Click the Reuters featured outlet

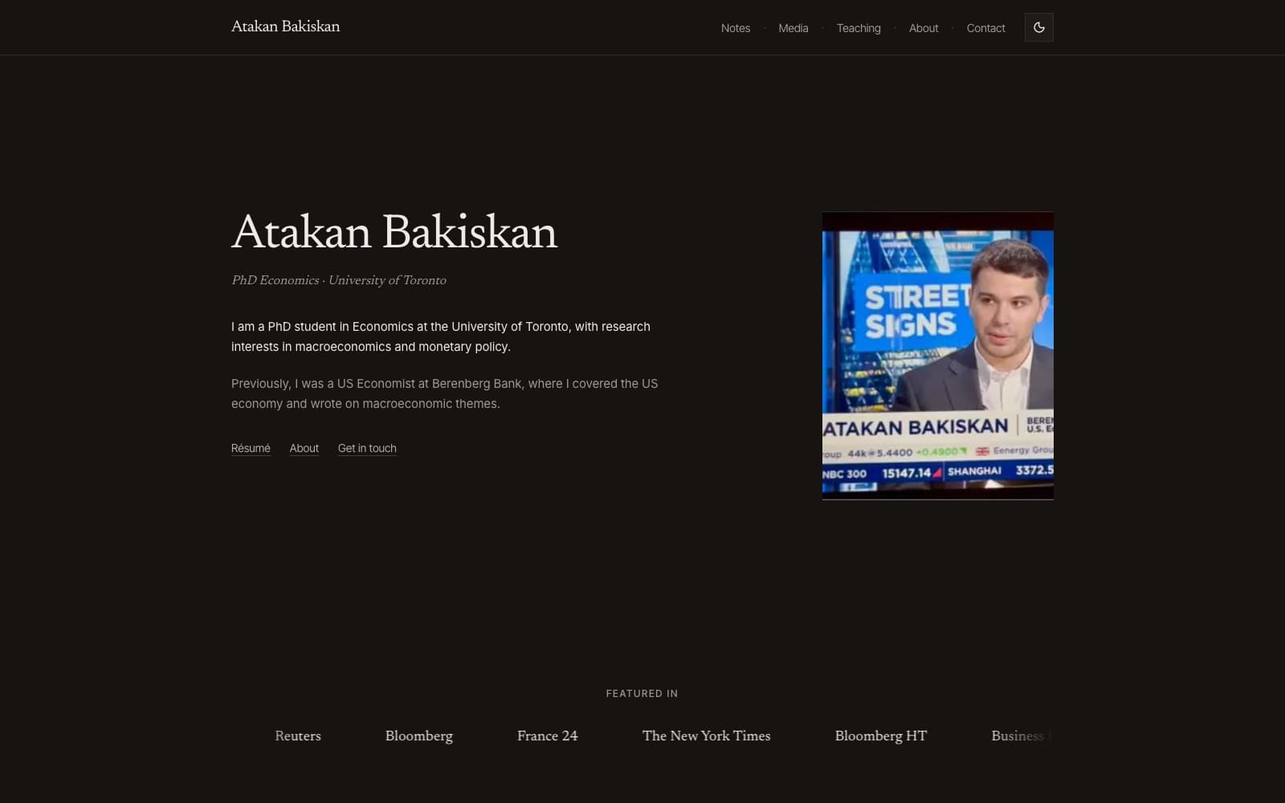pyautogui.click(x=298, y=736)
